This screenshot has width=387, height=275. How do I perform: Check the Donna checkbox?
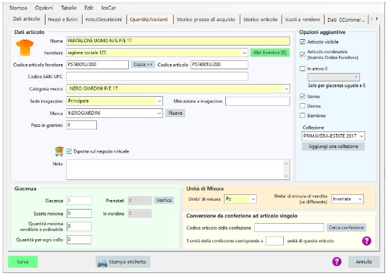(302, 106)
